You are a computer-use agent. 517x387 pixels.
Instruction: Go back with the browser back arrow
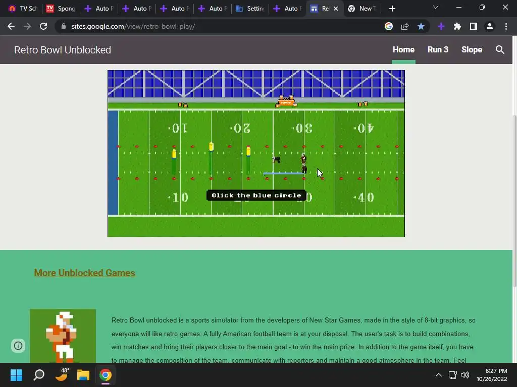[x=11, y=26]
